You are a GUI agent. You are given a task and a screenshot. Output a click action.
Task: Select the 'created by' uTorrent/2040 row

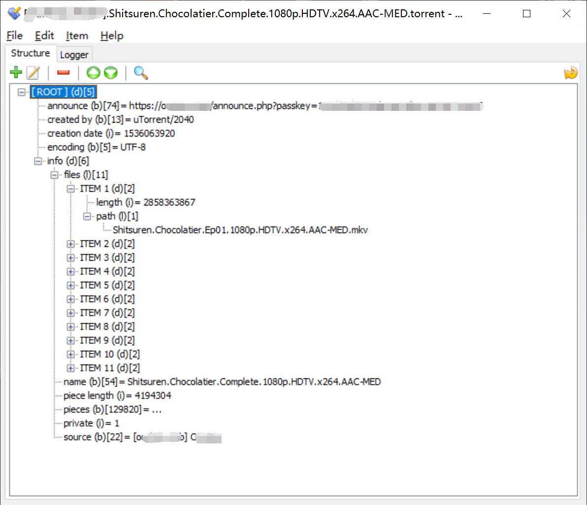click(x=121, y=120)
